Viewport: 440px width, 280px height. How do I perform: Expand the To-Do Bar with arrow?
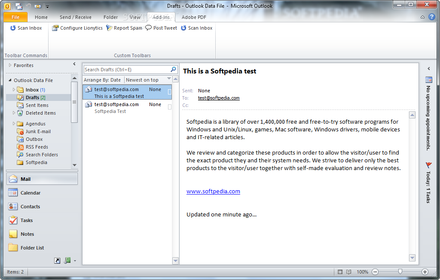[428, 68]
